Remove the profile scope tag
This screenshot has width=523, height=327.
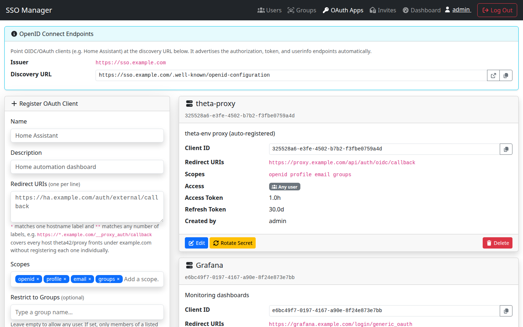[x=65, y=279]
